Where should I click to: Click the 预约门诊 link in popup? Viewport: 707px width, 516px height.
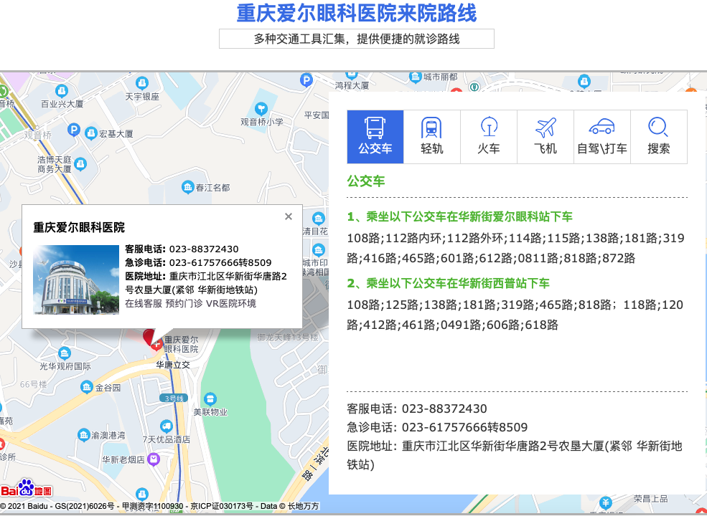click(x=184, y=303)
